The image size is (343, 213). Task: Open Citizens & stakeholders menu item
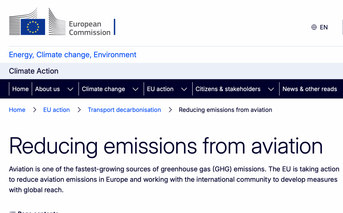(228, 89)
